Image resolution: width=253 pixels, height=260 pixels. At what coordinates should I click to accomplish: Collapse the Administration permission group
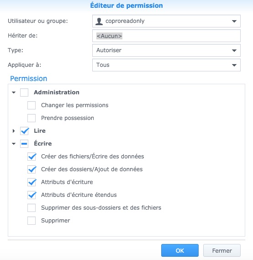click(x=14, y=92)
